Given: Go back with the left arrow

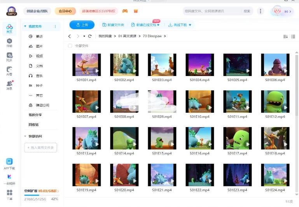Looking at the screenshot, I should (70, 36).
